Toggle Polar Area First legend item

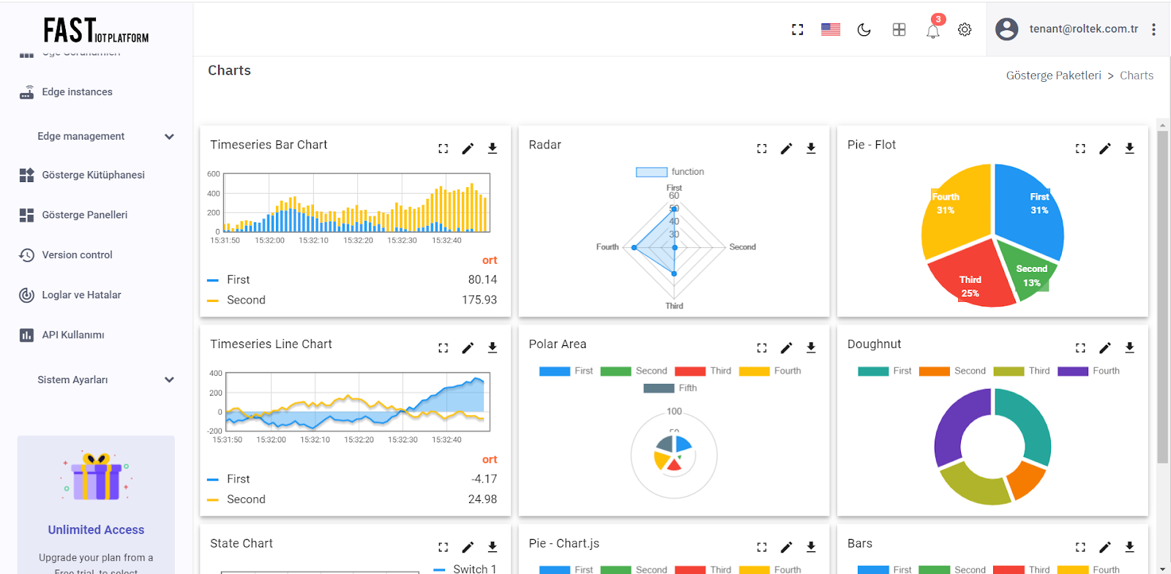pos(566,371)
